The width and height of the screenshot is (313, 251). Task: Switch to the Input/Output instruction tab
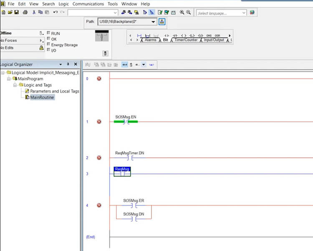coord(214,40)
